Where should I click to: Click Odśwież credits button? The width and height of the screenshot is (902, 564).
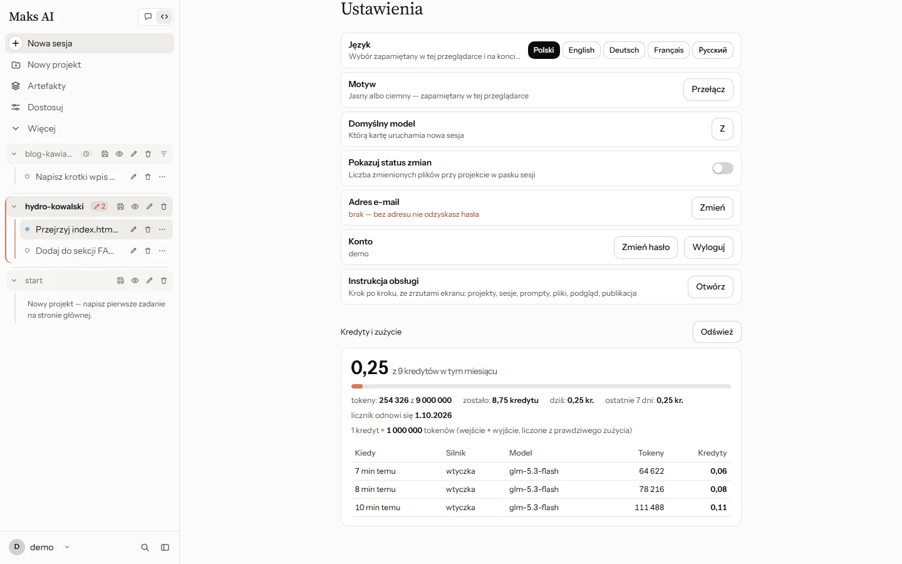click(717, 332)
